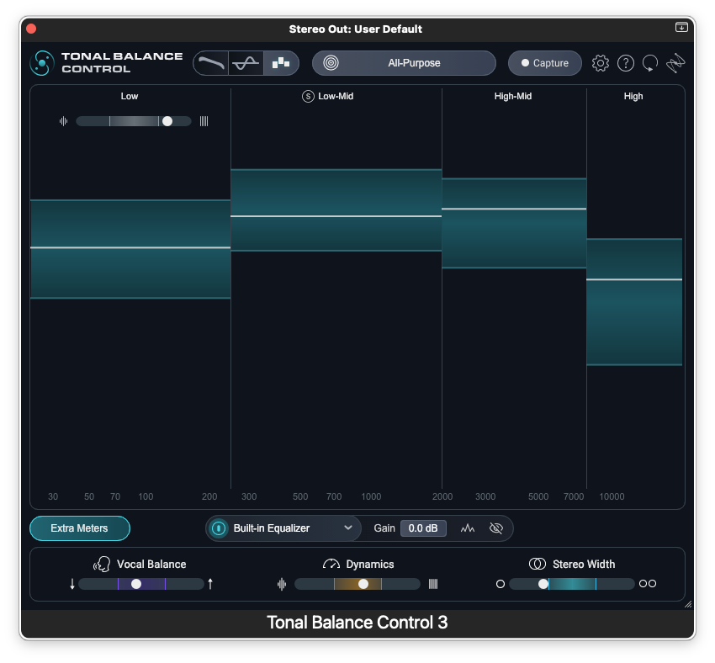This screenshot has width=715, height=663.
Task: Click the 10000 frequency axis label
Action: coord(612,496)
